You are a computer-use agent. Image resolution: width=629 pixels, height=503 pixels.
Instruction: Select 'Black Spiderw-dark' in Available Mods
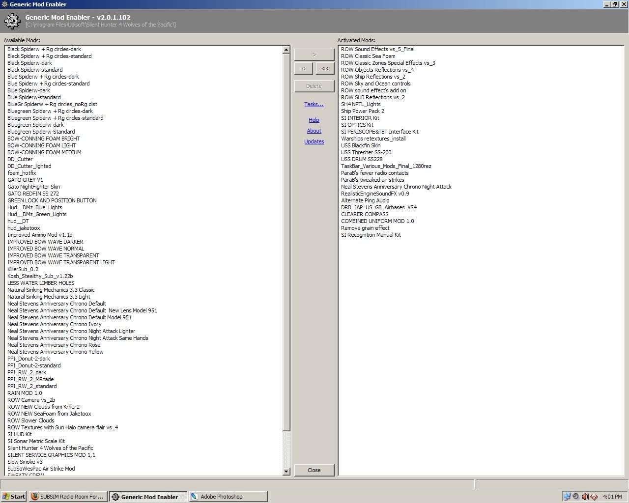tap(29, 63)
